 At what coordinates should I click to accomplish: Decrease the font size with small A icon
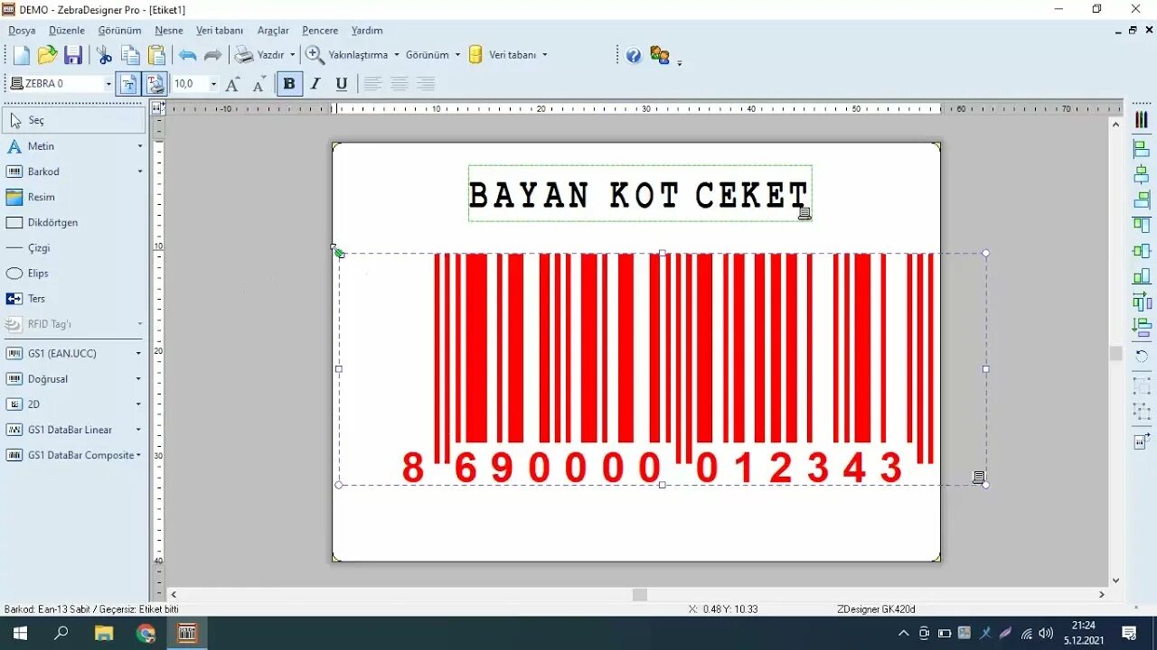(259, 85)
